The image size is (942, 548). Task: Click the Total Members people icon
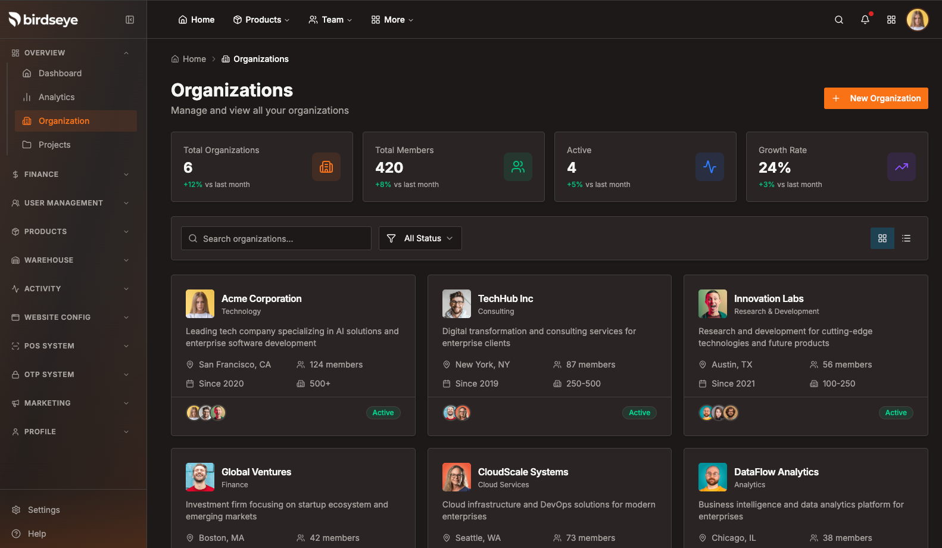(x=518, y=167)
